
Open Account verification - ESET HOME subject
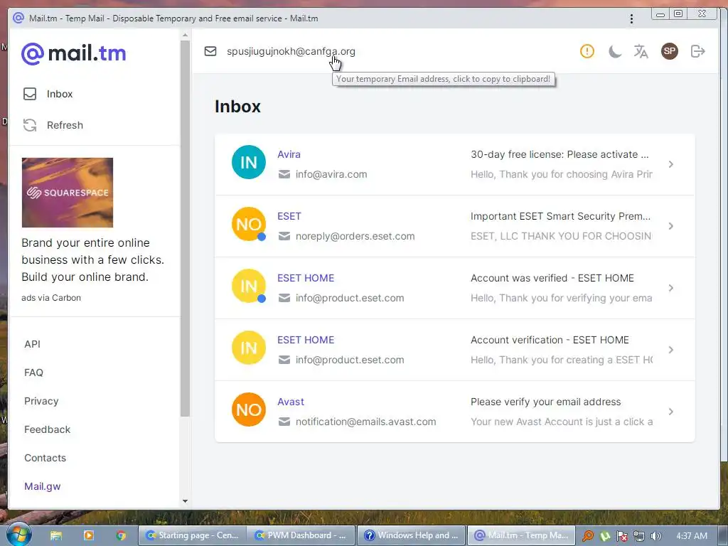(x=550, y=340)
